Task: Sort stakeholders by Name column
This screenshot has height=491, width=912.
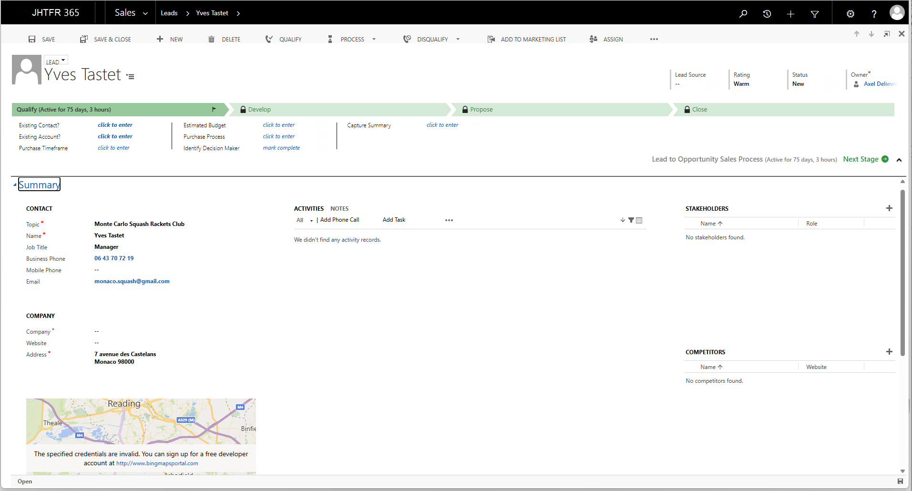Action: (711, 224)
